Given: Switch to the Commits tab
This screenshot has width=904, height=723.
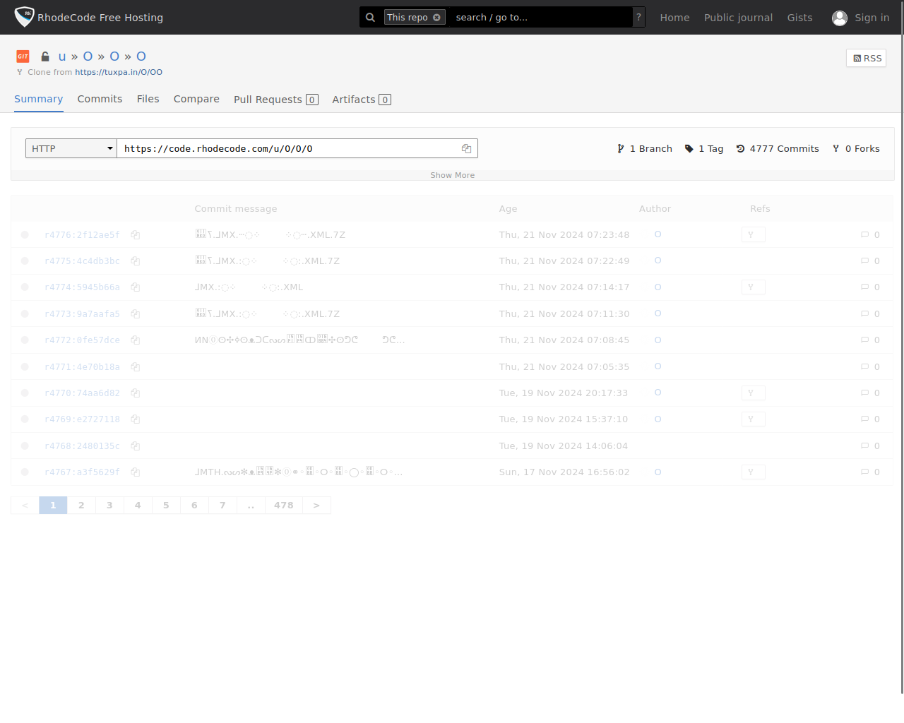Looking at the screenshot, I should coord(100,99).
